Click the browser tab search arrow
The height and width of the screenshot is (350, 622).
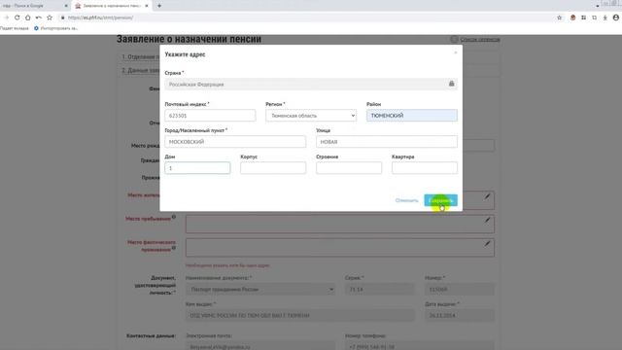598,6
